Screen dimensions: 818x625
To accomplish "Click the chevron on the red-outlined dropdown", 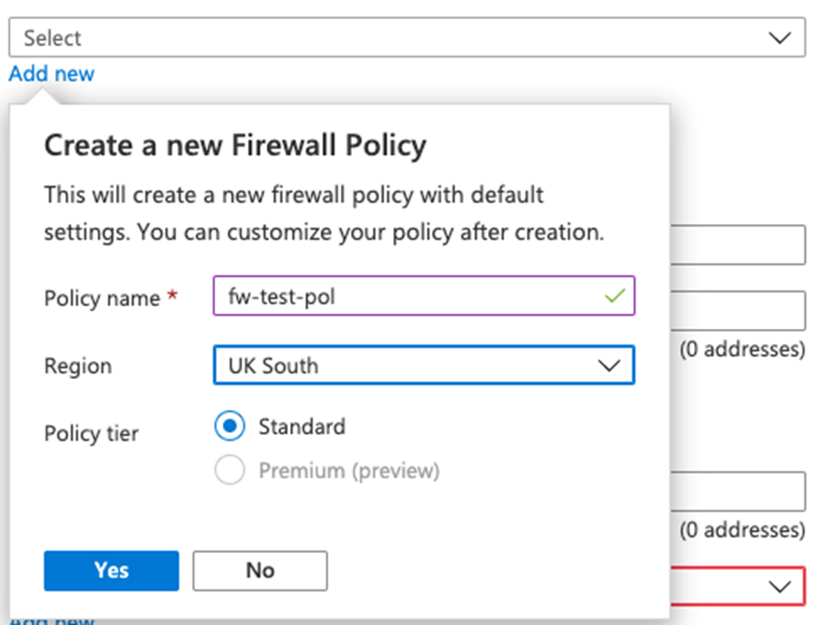I will pos(780,587).
